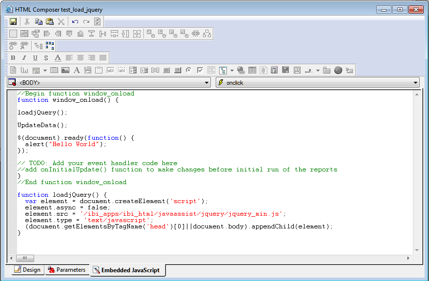Align selected objects to the top
Viewport: 429px width, 281px height.
point(69,34)
